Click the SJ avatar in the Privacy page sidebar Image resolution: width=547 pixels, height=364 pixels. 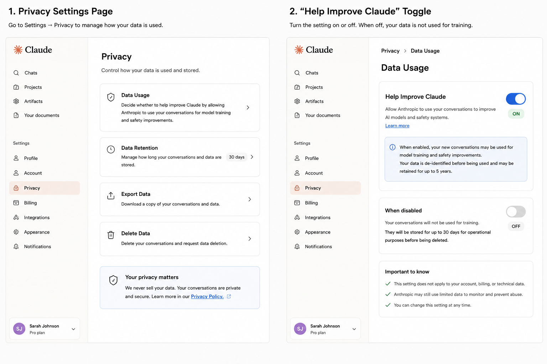[19, 329]
